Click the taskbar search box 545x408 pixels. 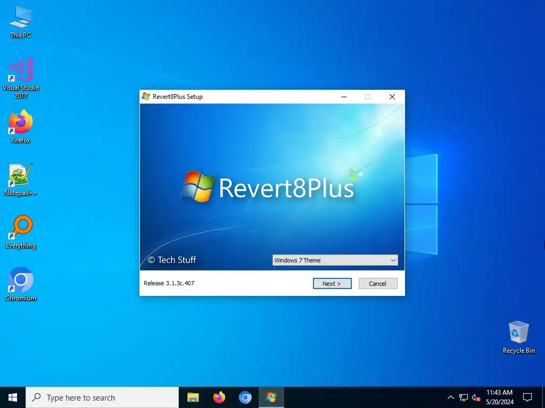point(102,397)
